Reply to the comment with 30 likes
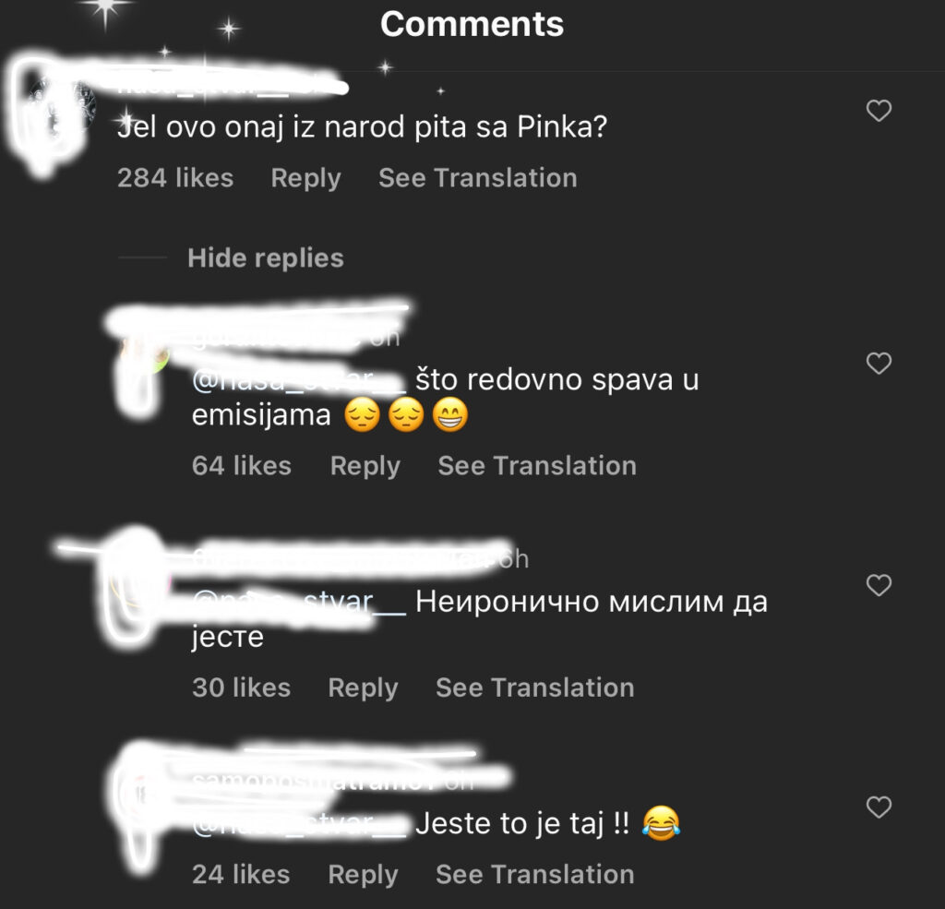This screenshot has width=945, height=909. point(364,688)
